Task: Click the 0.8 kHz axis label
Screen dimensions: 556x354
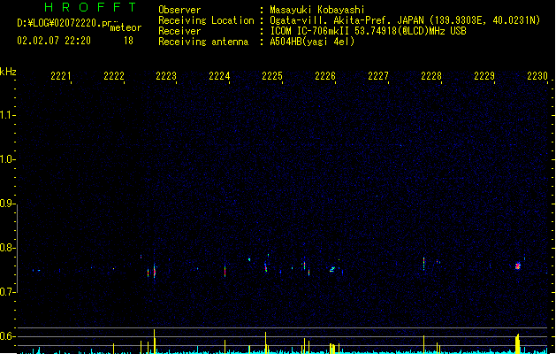Action: pyautogui.click(x=7, y=248)
